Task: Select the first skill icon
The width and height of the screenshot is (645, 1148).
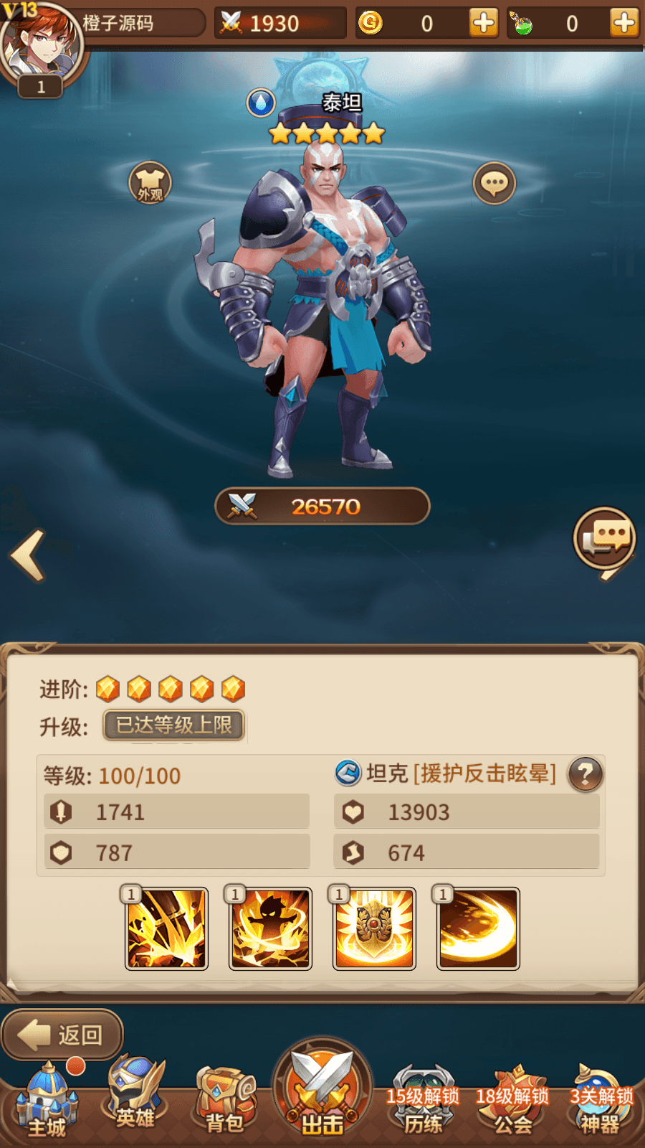Action: coord(166,928)
